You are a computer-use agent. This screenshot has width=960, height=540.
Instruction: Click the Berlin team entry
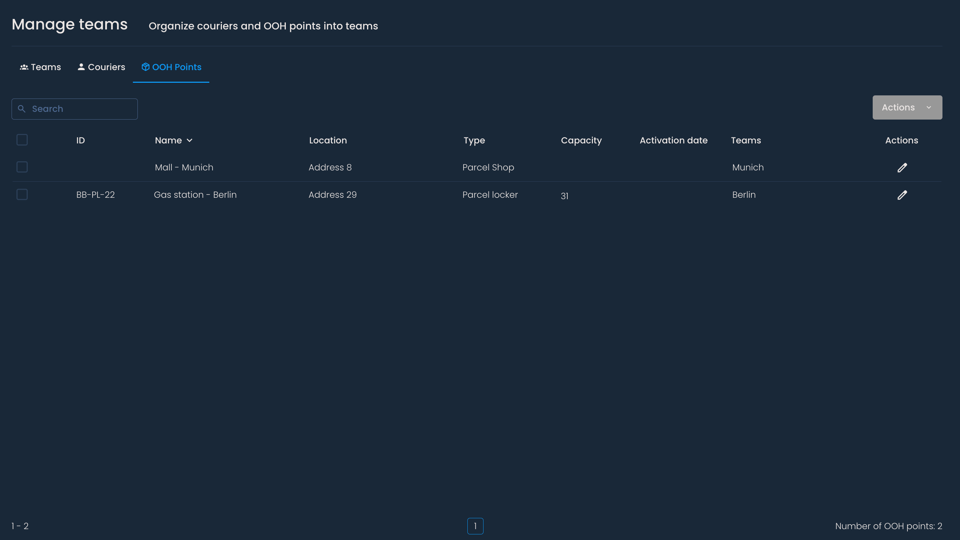click(743, 195)
